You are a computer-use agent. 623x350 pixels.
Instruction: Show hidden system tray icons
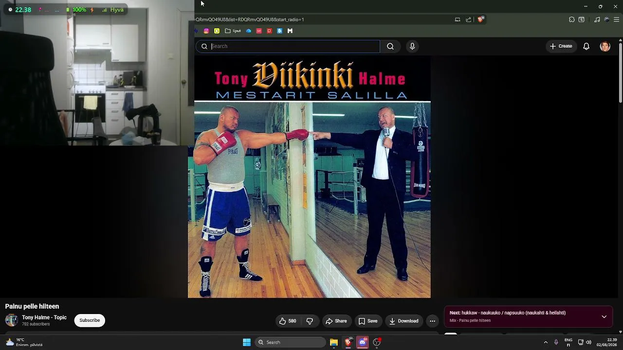click(546, 342)
